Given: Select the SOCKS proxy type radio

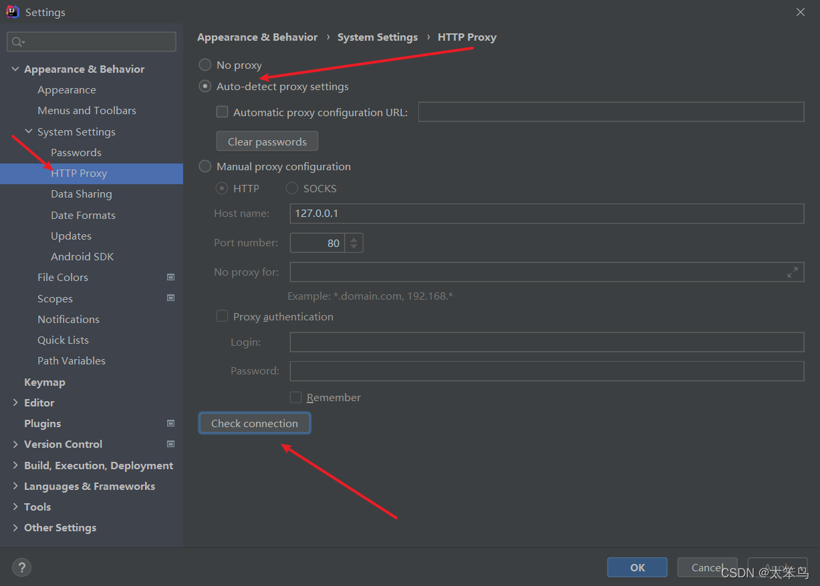Looking at the screenshot, I should pos(292,189).
